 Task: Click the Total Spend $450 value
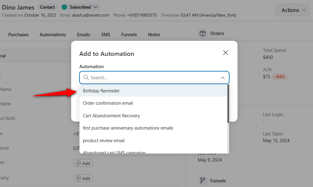point(268,57)
